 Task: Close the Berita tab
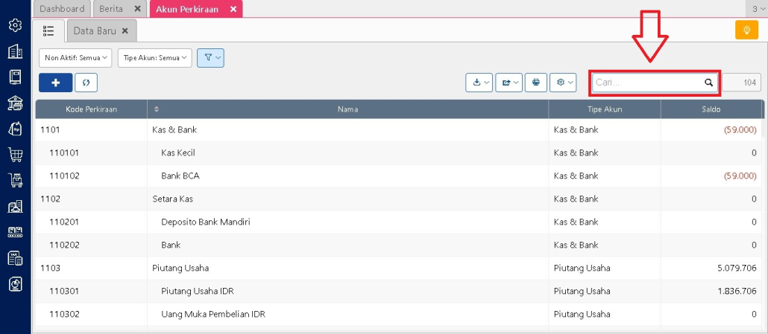pyautogui.click(x=137, y=9)
